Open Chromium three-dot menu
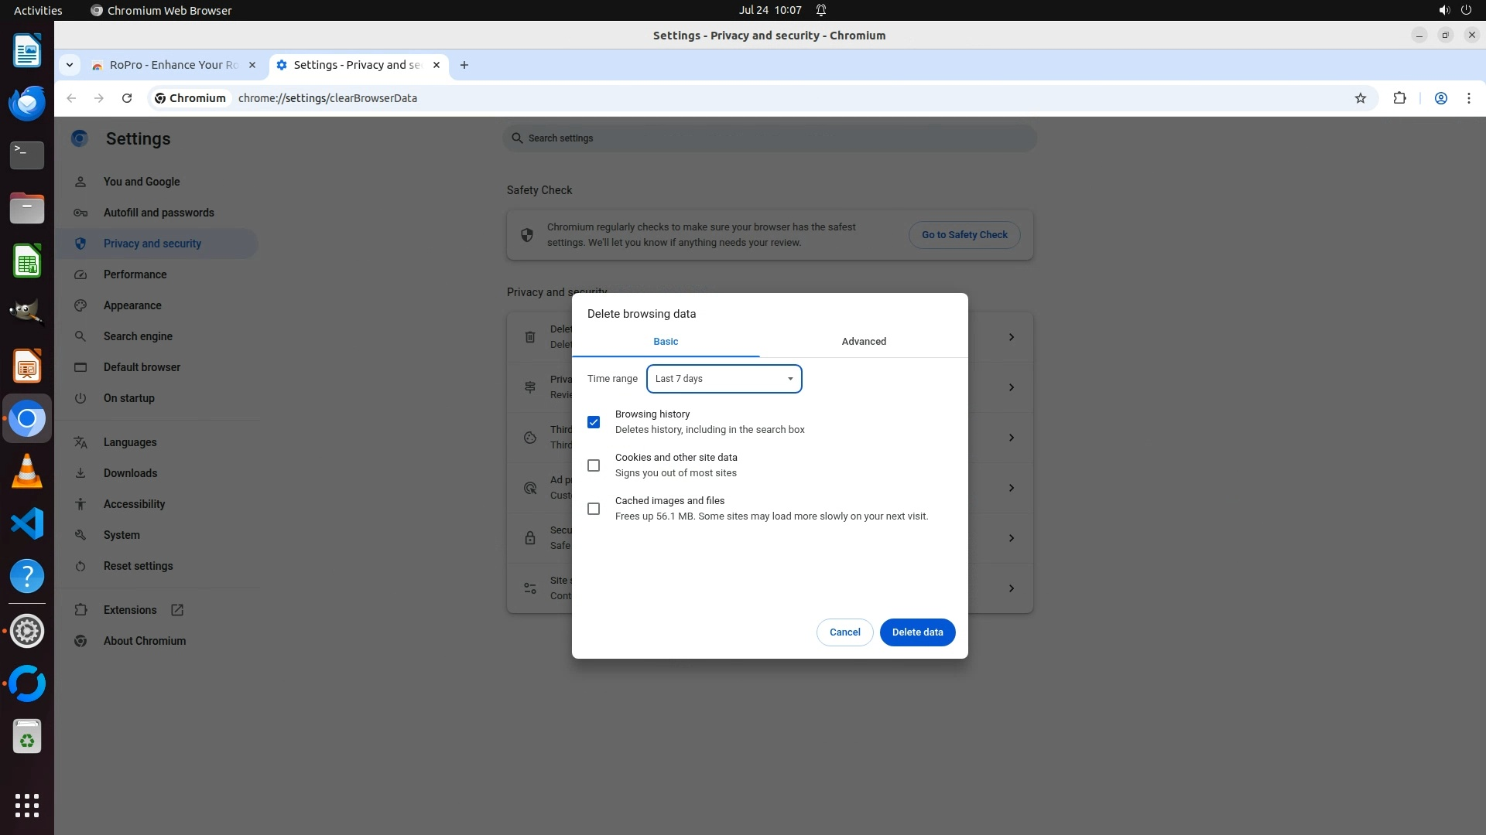 pyautogui.click(x=1468, y=98)
